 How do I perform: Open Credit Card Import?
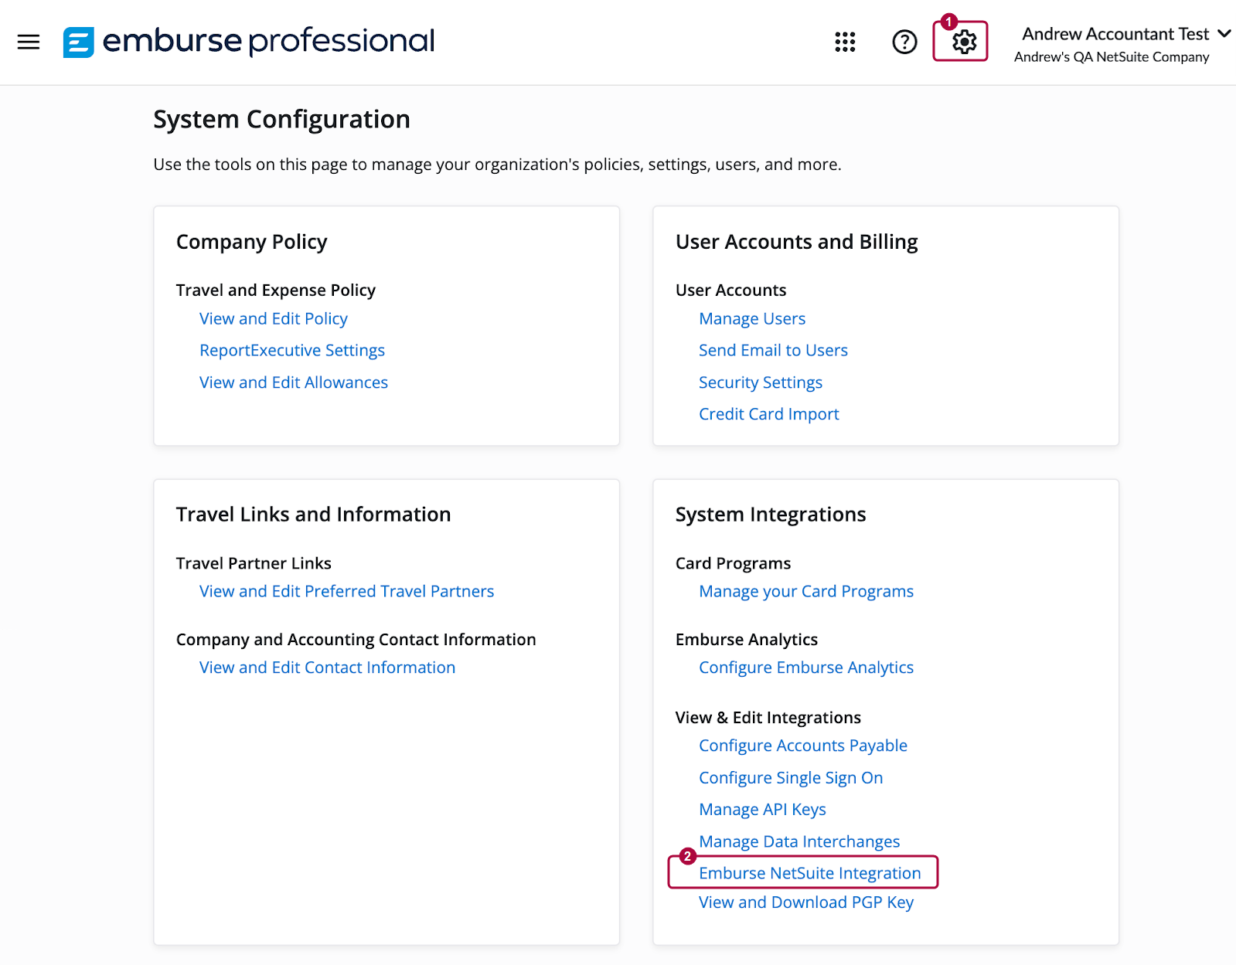(x=769, y=414)
